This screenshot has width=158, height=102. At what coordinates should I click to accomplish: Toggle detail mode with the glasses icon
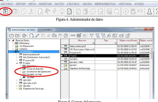pyautogui.click(x=73, y=36)
